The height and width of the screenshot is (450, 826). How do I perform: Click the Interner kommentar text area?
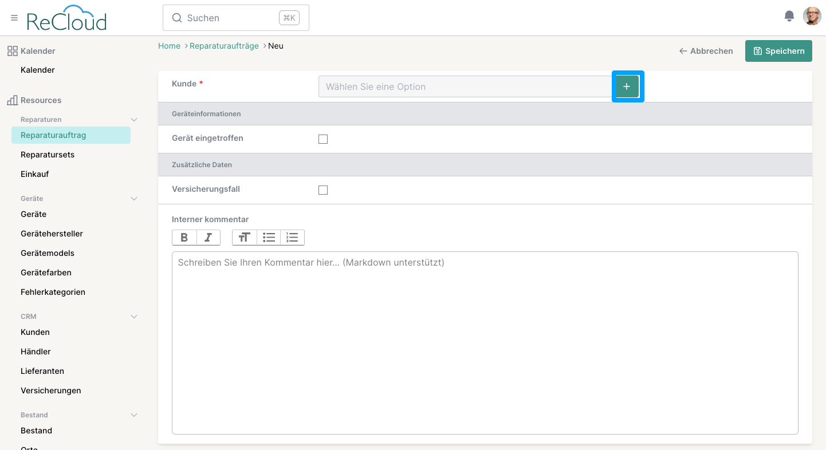pos(485,342)
